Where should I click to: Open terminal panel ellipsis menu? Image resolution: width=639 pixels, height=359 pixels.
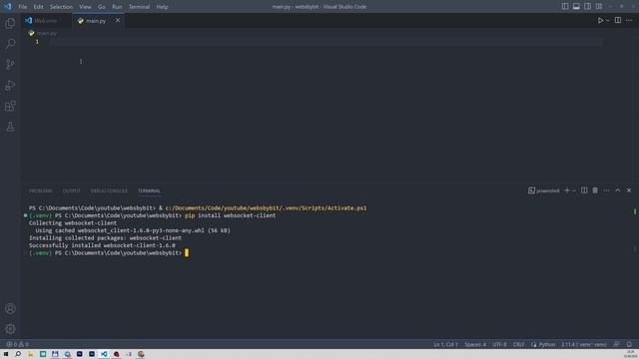606,190
